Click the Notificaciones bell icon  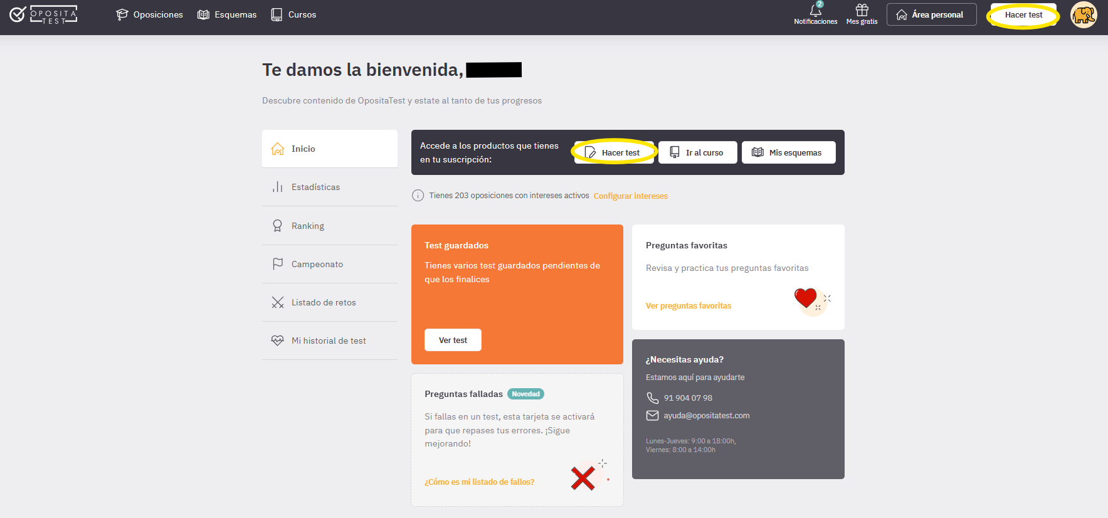click(x=815, y=11)
